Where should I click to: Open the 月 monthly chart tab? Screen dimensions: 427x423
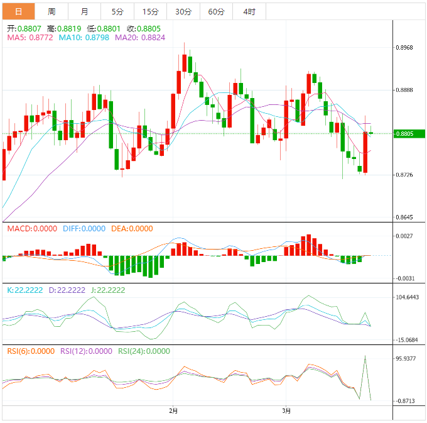pyautogui.click(x=84, y=12)
